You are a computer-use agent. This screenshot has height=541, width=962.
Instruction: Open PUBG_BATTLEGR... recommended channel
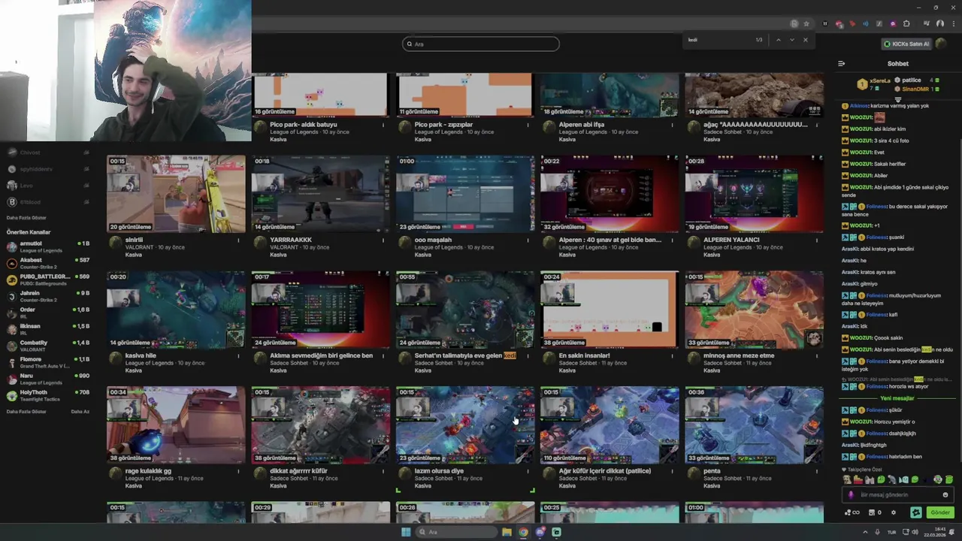[47, 280]
